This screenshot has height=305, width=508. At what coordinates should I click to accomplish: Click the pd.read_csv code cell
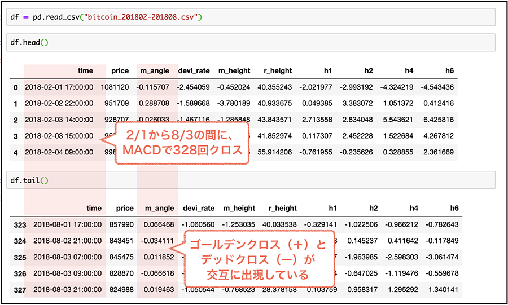pyautogui.click(x=251, y=17)
